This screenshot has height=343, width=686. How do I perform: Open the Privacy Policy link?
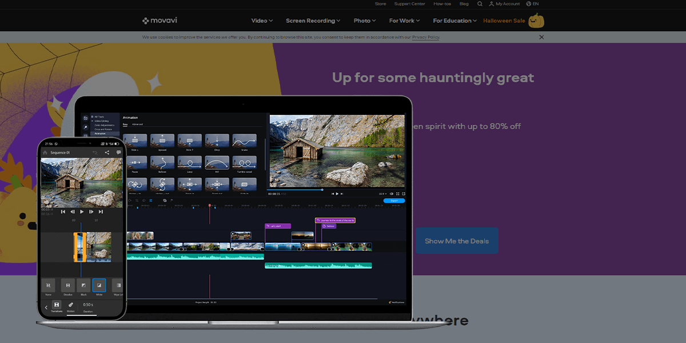(x=426, y=37)
